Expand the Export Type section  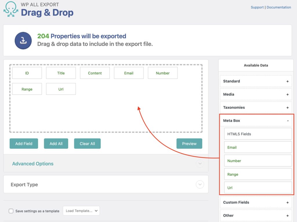[x=200, y=184]
